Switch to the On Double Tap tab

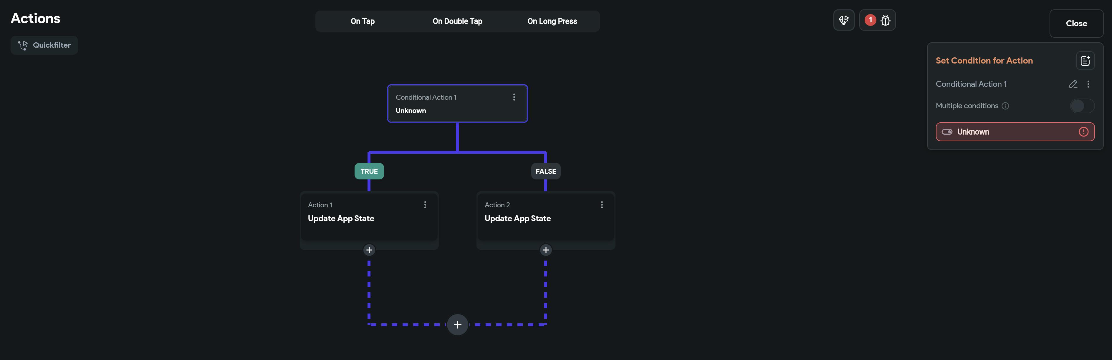(x=457, y=21)
